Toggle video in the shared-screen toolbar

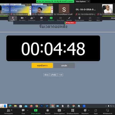(22, 19)
